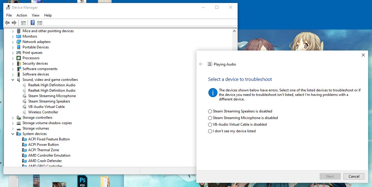Viewport: 372px width, 187px height.
Task: Click the Print queues printer icon
Action: tap(19, 53)
